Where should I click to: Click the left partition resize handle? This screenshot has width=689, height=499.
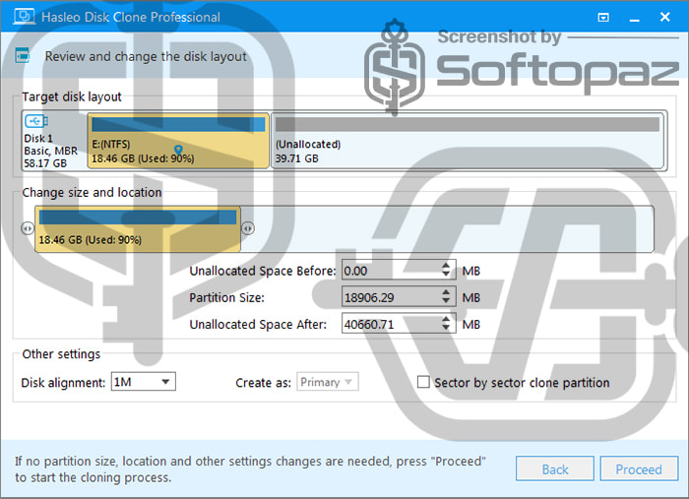28,228
